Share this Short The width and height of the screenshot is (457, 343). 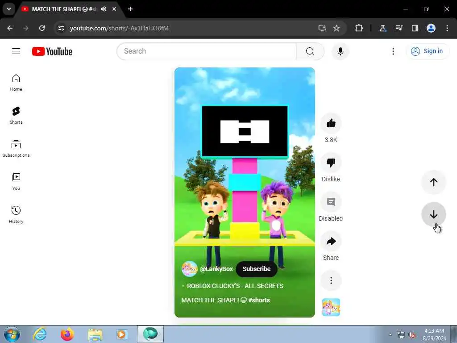331,241
